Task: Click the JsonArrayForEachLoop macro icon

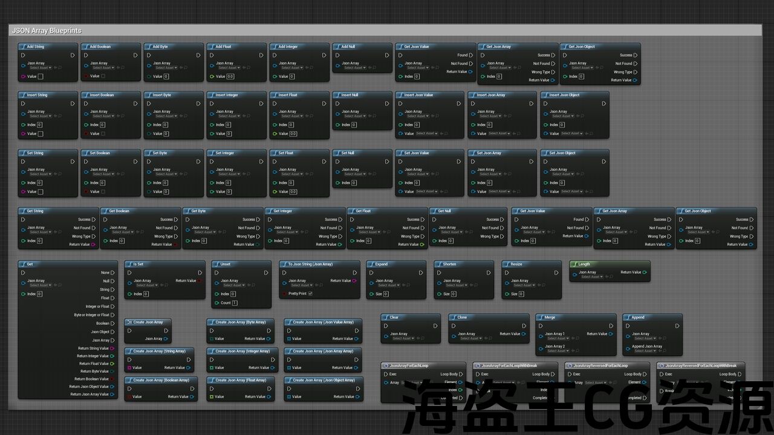Action: click(385, 366)
